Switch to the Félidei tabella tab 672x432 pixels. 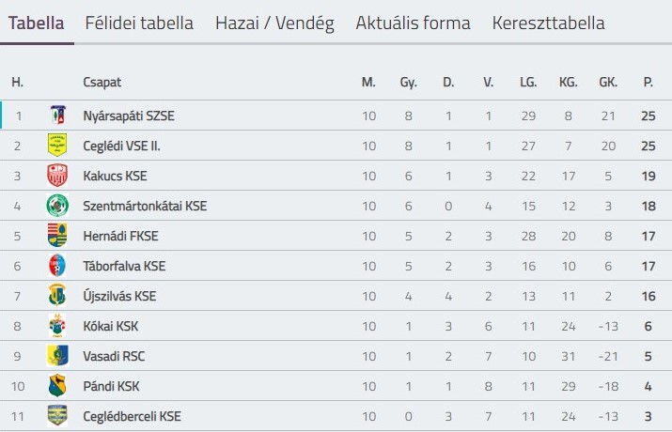[139, 23]
